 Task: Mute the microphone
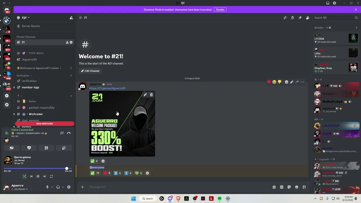(47, 187)
